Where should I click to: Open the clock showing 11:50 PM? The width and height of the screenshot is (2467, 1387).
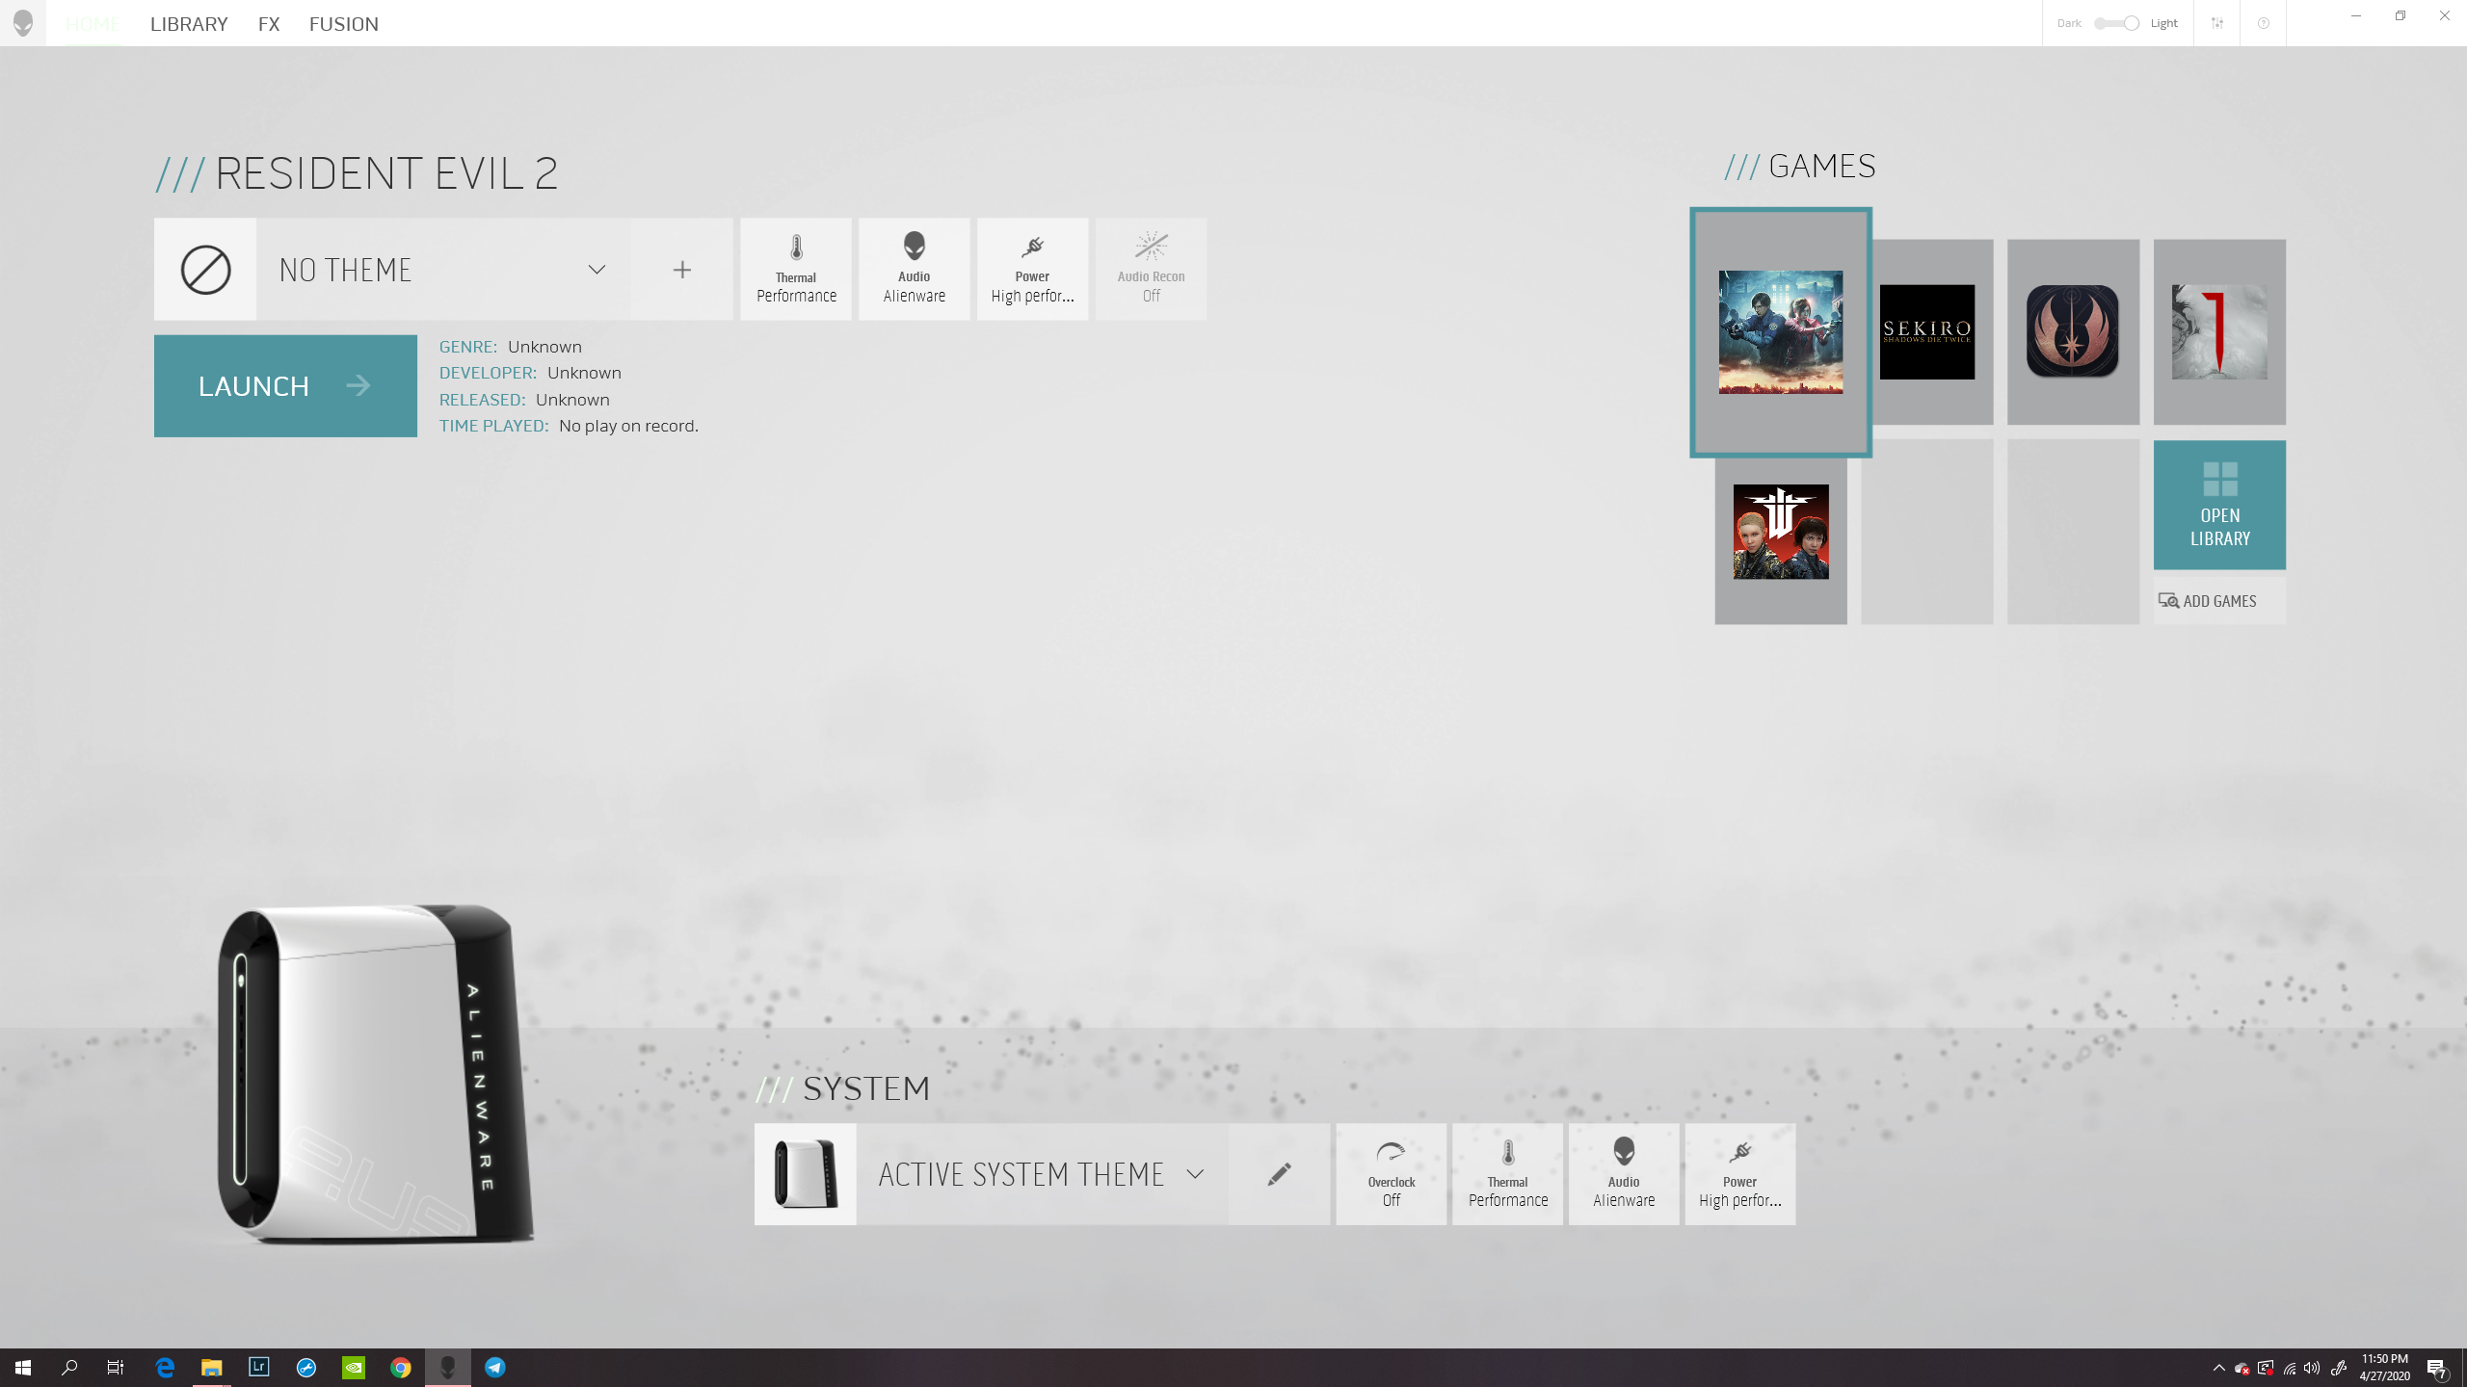2385,1368
